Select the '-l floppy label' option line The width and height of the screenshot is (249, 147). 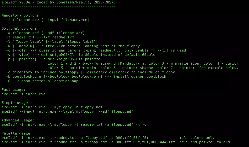52,42
